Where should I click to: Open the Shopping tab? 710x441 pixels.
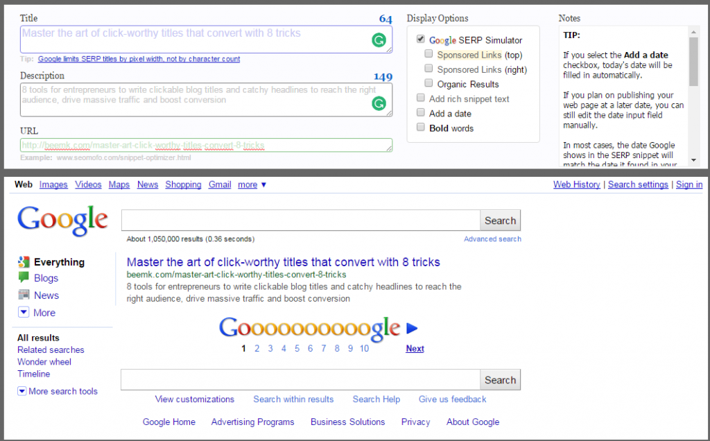183,184
